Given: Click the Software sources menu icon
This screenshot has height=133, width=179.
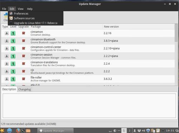Looking at the screenshot, I should tap(11, 18).
